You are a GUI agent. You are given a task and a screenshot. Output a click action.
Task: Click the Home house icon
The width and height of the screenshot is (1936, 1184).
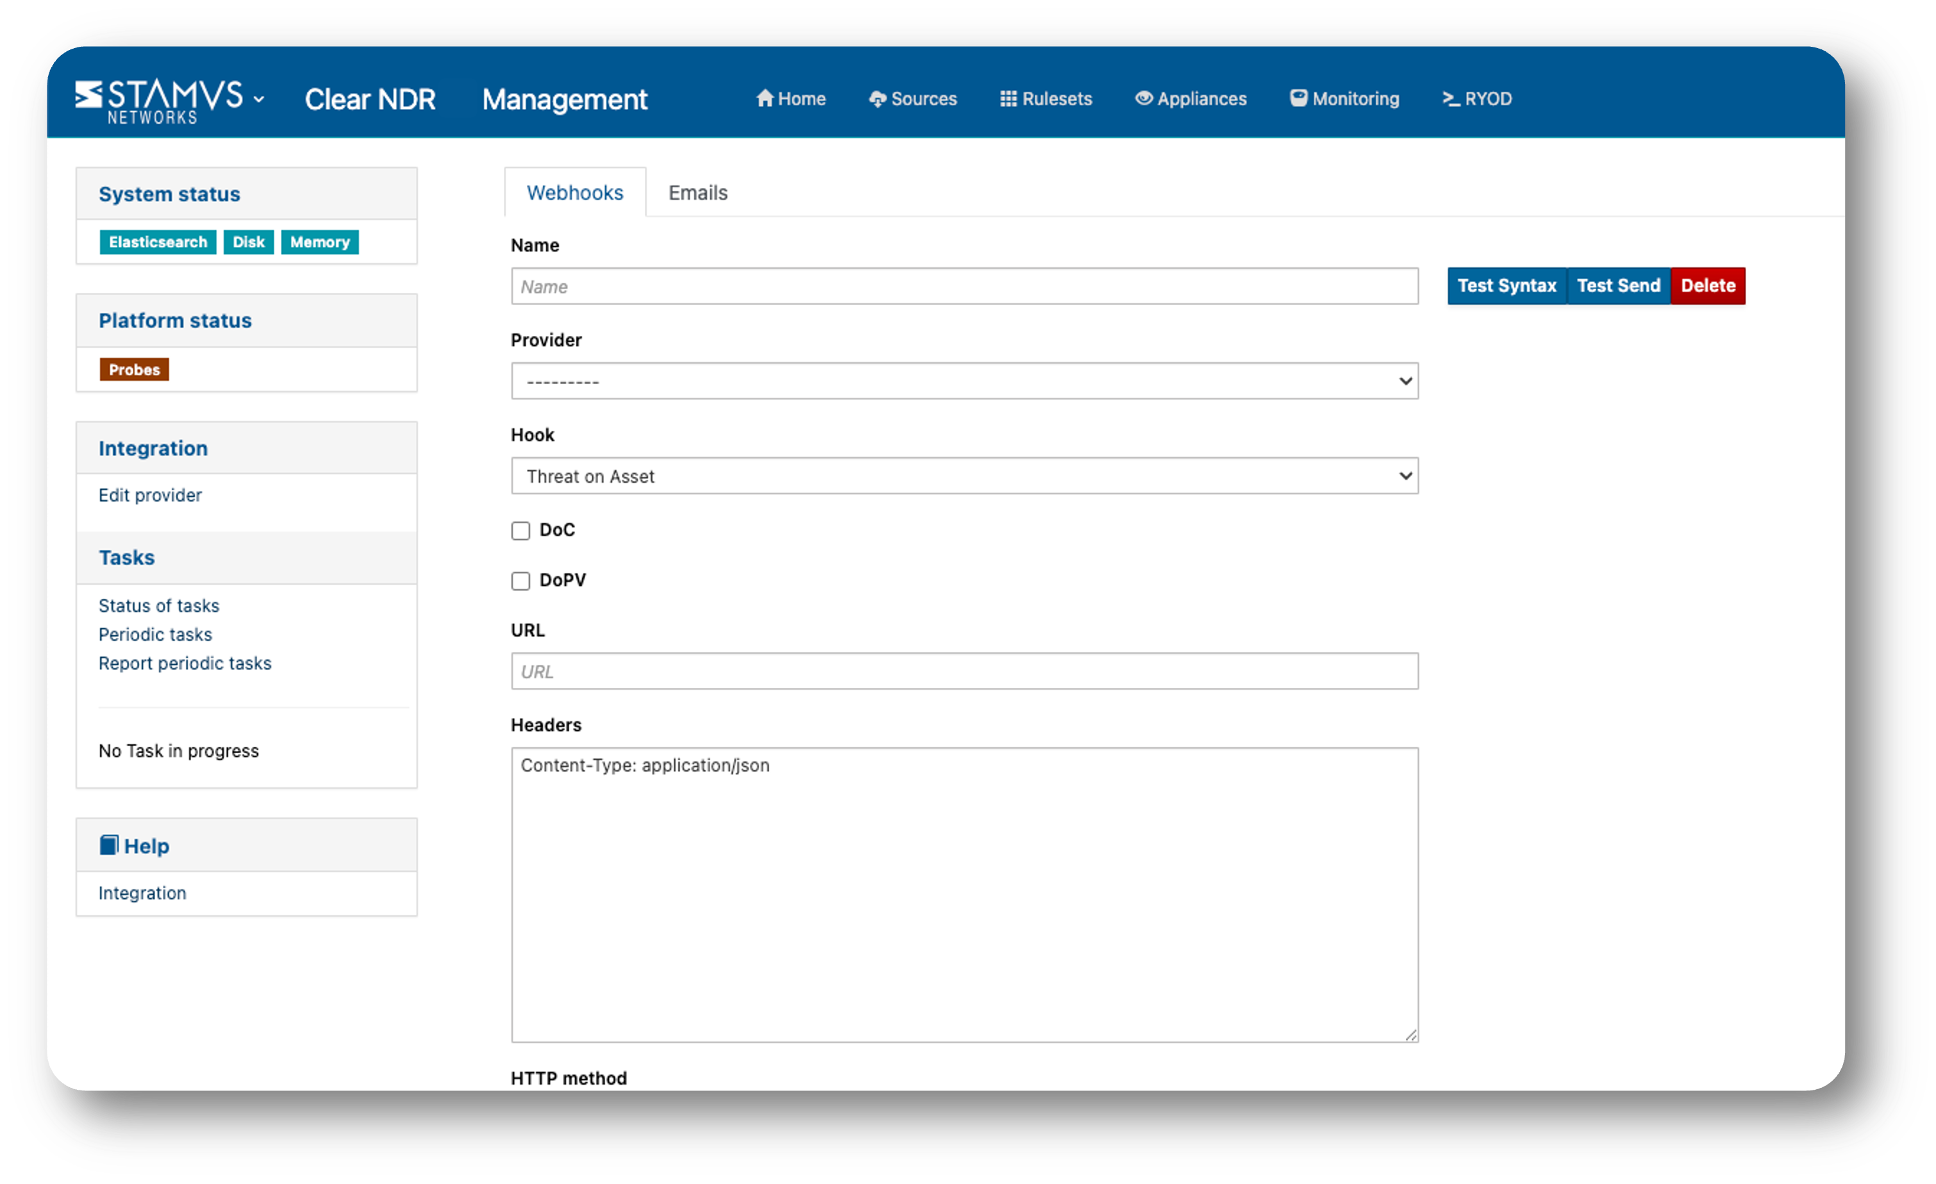(765, 98)
